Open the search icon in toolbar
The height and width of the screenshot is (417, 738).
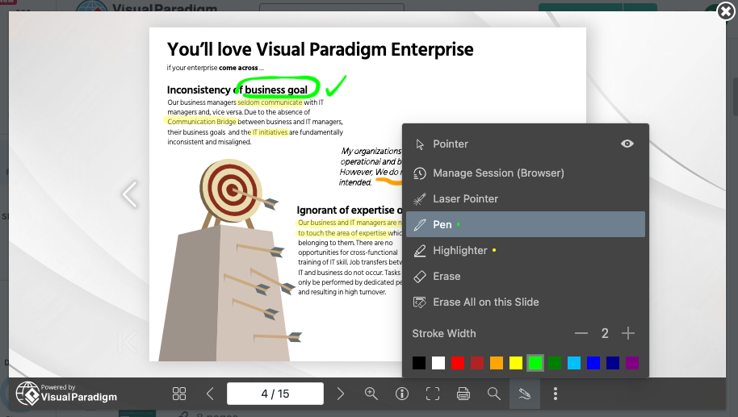pos(493,394)
